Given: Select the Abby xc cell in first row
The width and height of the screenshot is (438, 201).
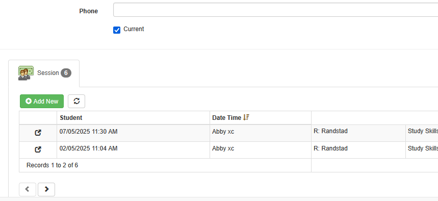Looking at the screenshot, I should (261, 133).
